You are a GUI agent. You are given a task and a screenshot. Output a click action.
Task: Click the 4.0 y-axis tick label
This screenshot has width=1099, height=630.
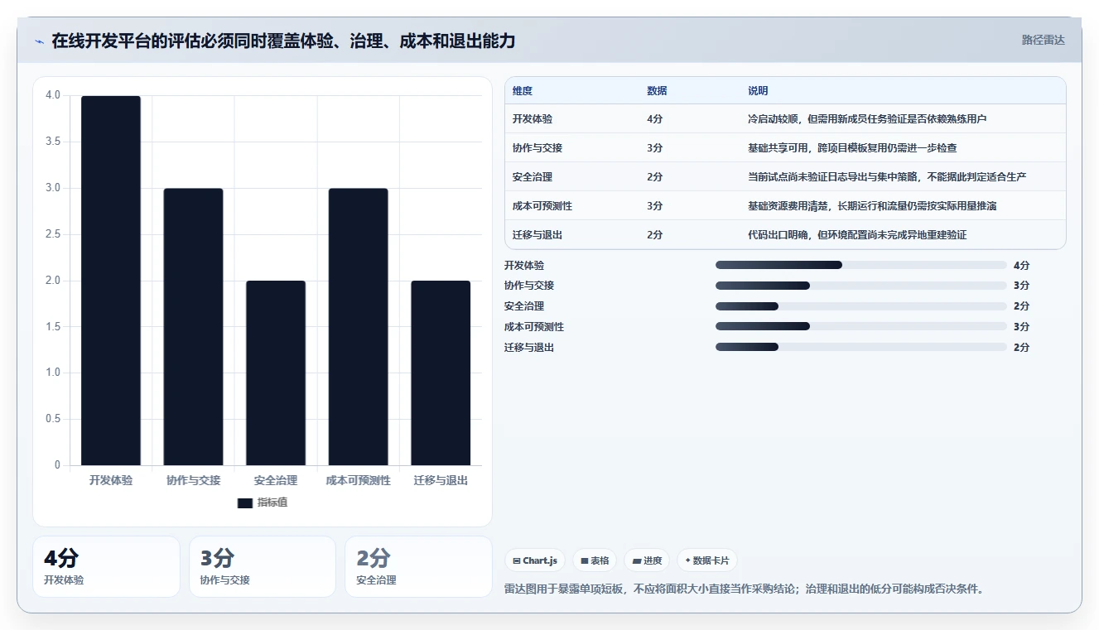coord(53,95)
